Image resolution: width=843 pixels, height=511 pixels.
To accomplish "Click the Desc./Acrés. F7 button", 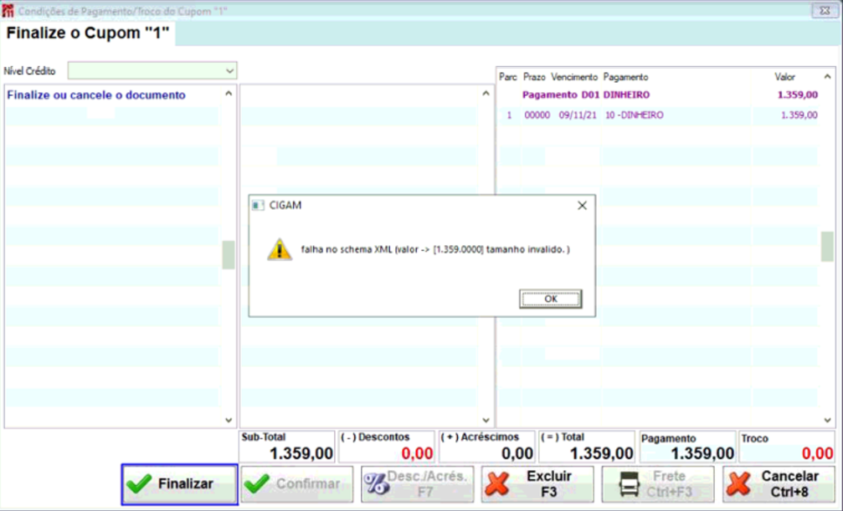I will (x=418, y=484).
